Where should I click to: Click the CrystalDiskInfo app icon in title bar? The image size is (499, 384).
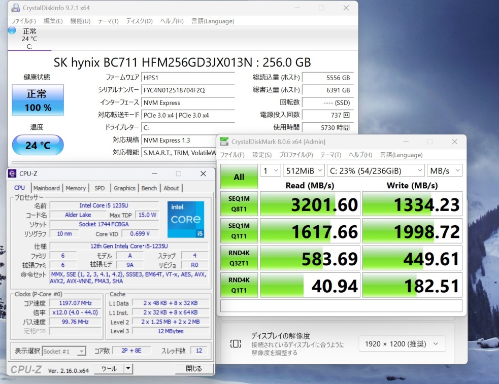coord(16,8)
